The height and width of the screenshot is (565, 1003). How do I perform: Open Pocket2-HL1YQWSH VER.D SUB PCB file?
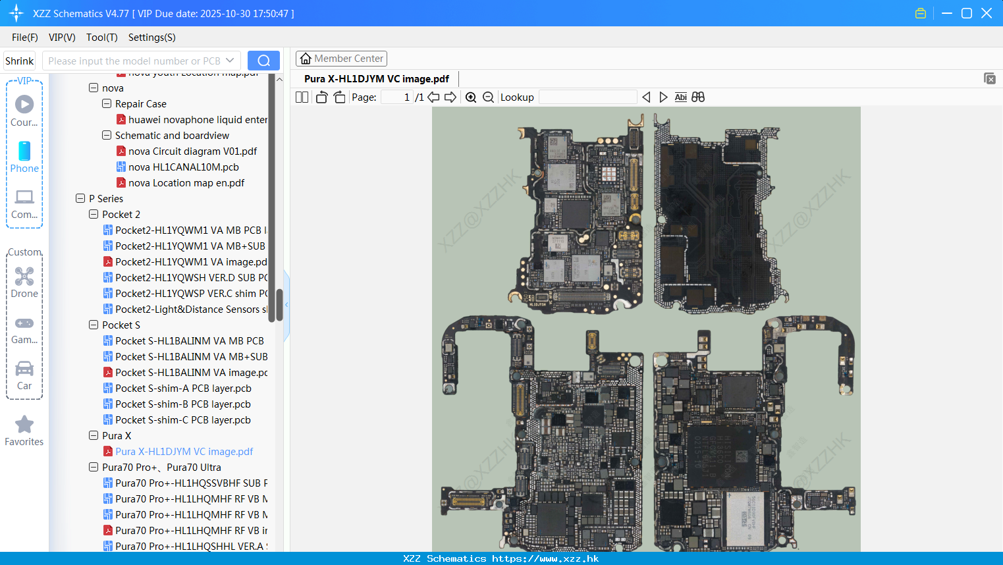point(185,277)
